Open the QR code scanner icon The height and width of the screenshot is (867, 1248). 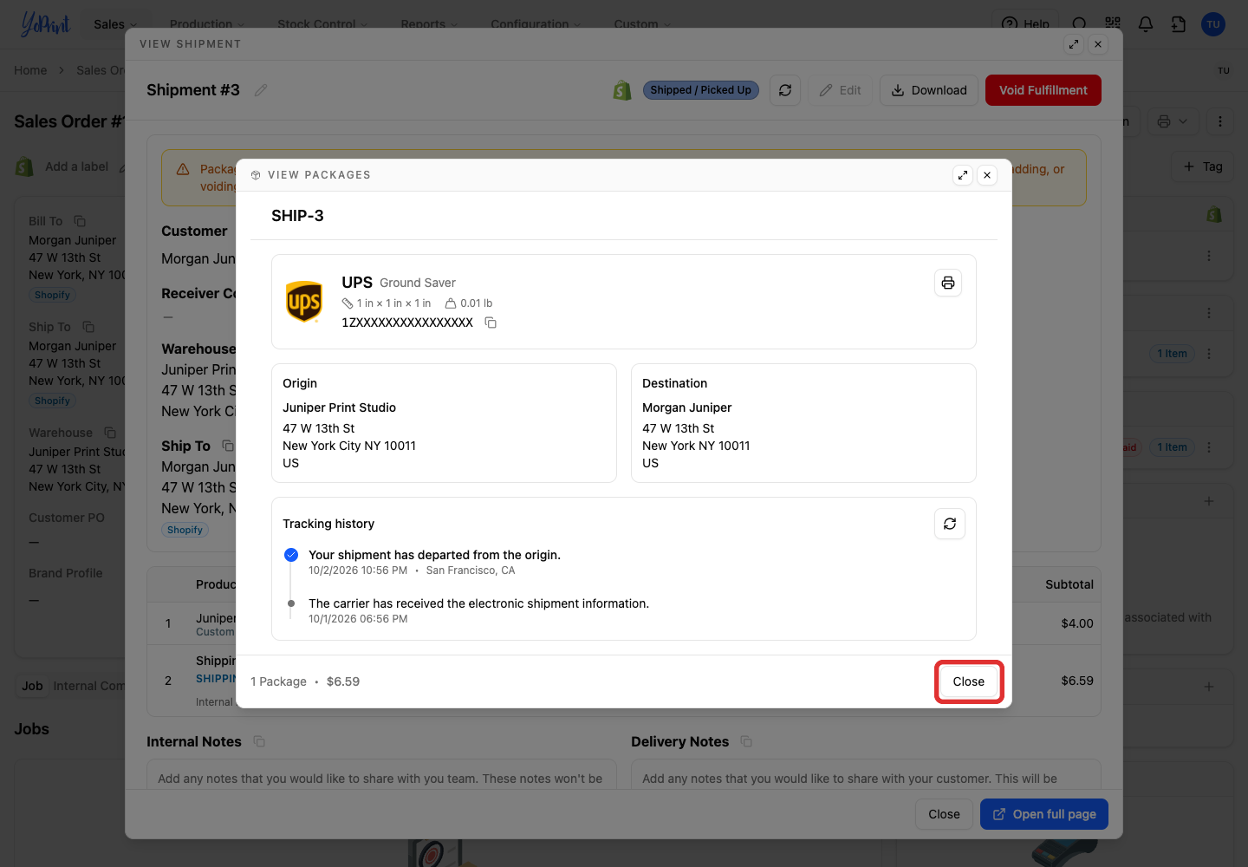pos(1113,24)
